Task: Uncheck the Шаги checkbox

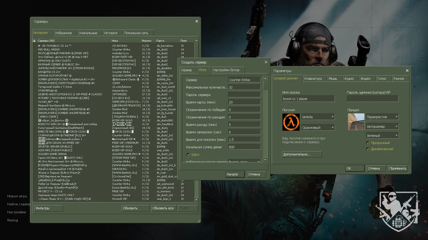Action: (x=188, y=155)
